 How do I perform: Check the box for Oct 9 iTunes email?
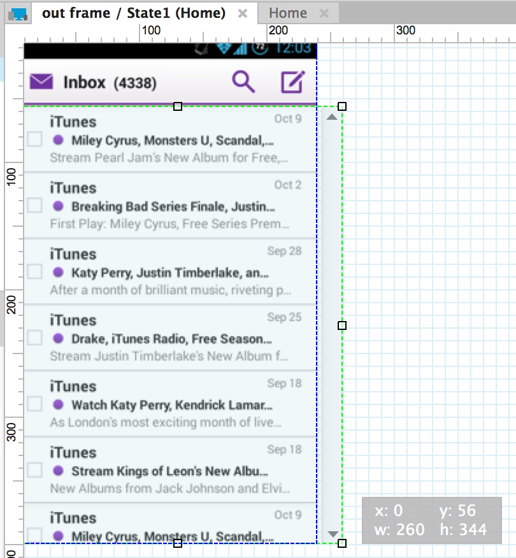click(34, 139)
